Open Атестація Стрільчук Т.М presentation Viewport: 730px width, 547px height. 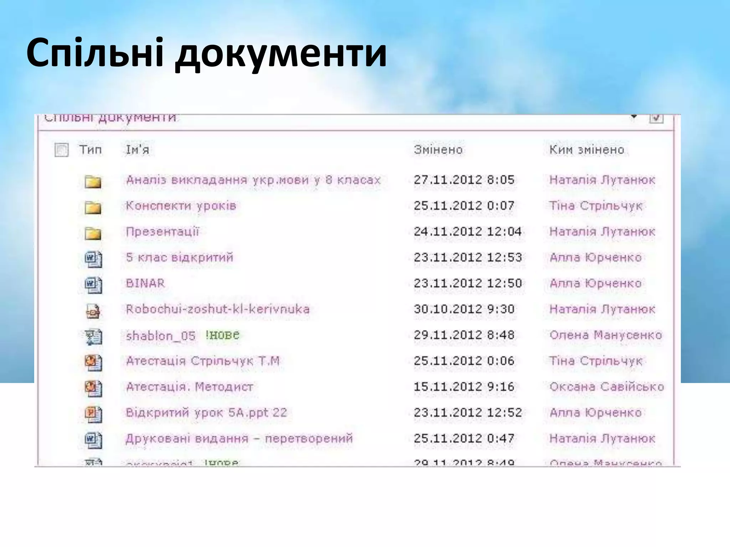pos(202,361)
